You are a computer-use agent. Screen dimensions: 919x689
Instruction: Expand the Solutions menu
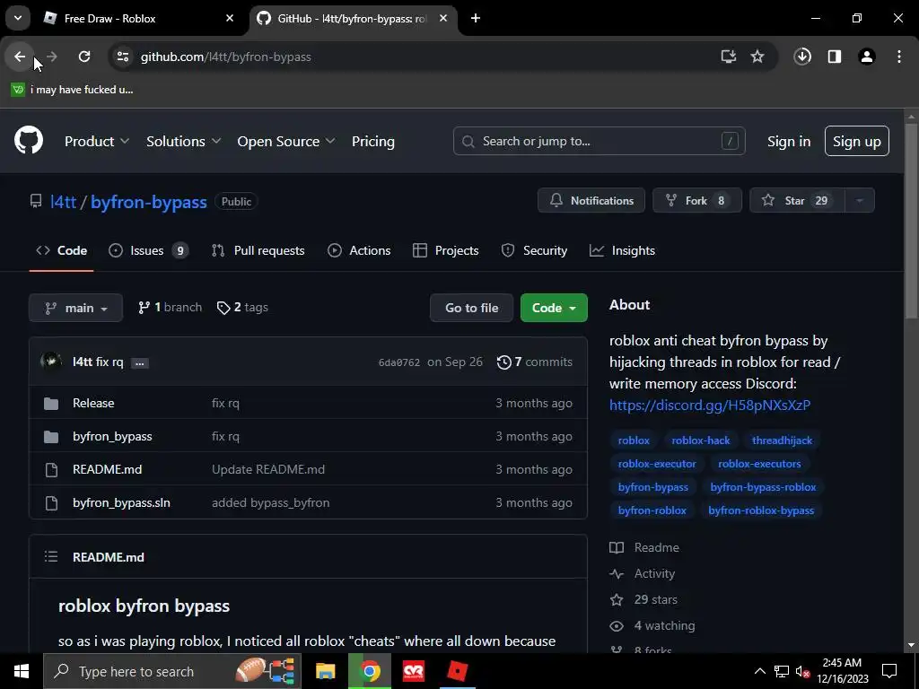183,141
